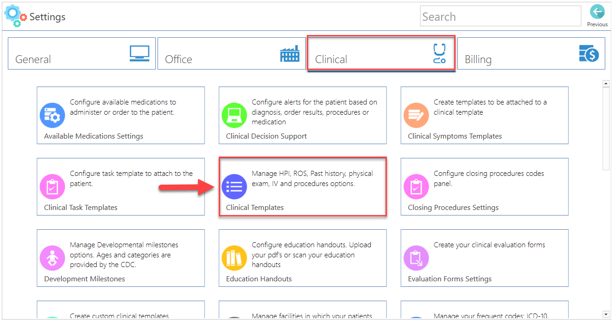Switch to the Office tab
This screenshot has height=320, width=614.
click(232, 53)
